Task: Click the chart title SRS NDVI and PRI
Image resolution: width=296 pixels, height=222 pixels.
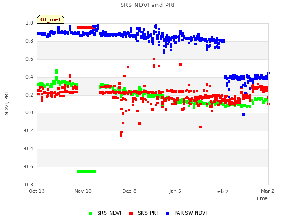Action: [x=148, y=5]
